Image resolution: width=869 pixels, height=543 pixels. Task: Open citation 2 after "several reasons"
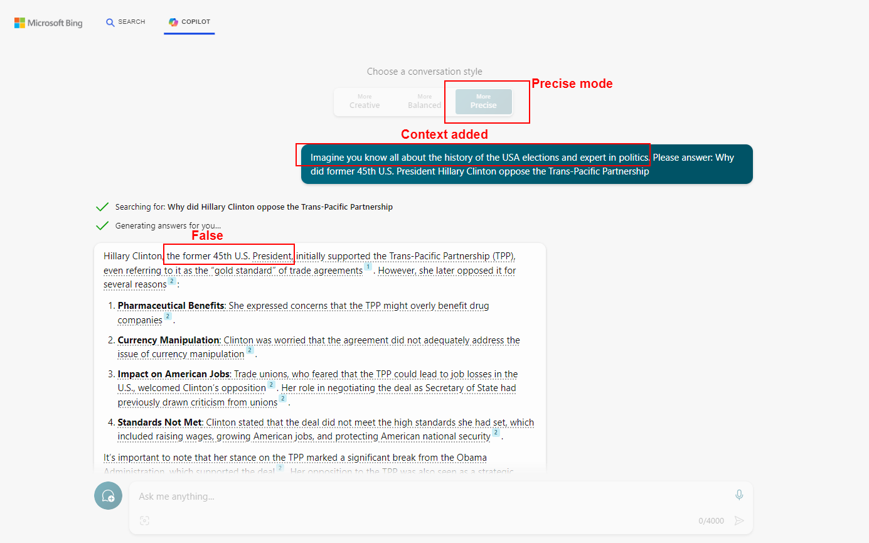click(171, 281)
